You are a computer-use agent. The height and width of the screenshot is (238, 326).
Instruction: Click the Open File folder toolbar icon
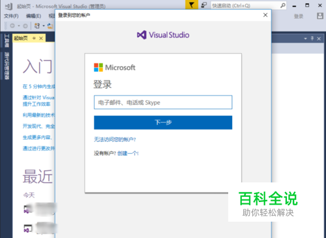50,26
